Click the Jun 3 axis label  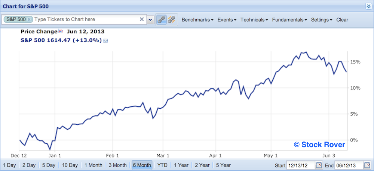pos(329,155)
